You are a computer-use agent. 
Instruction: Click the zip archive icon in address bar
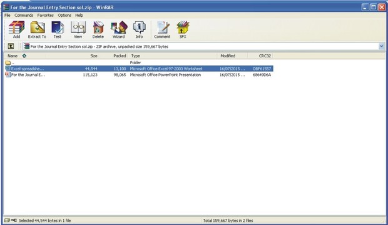pyautogui.click(x=26, y=46)
